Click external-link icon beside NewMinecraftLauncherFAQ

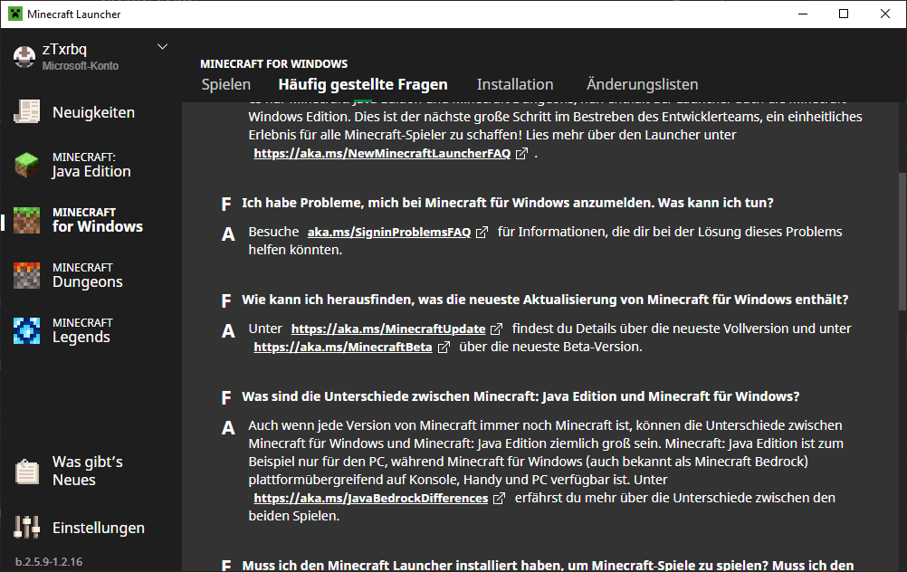point(521,153)
